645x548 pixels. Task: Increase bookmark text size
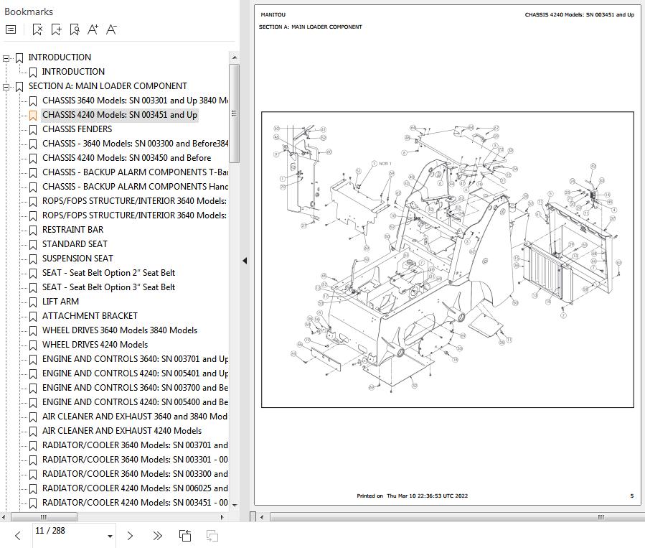click(x=93, y=29)
